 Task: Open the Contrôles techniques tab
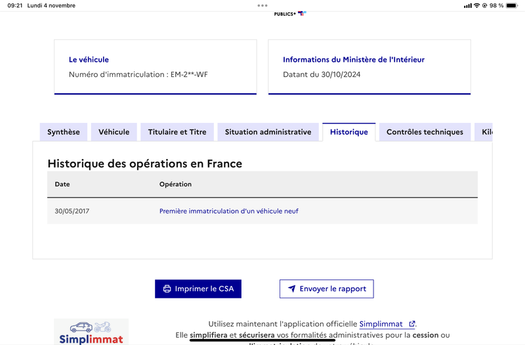425,132
